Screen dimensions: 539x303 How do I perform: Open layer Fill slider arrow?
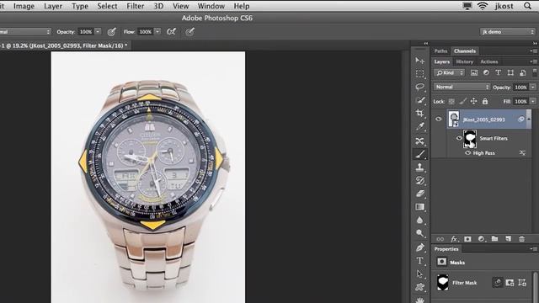point(533,101)
